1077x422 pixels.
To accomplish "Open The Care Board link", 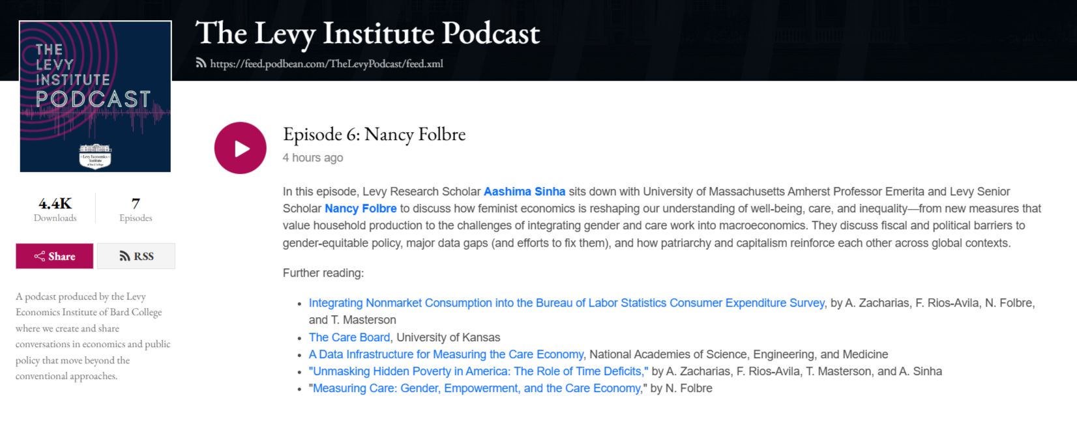I will [349, 337].
